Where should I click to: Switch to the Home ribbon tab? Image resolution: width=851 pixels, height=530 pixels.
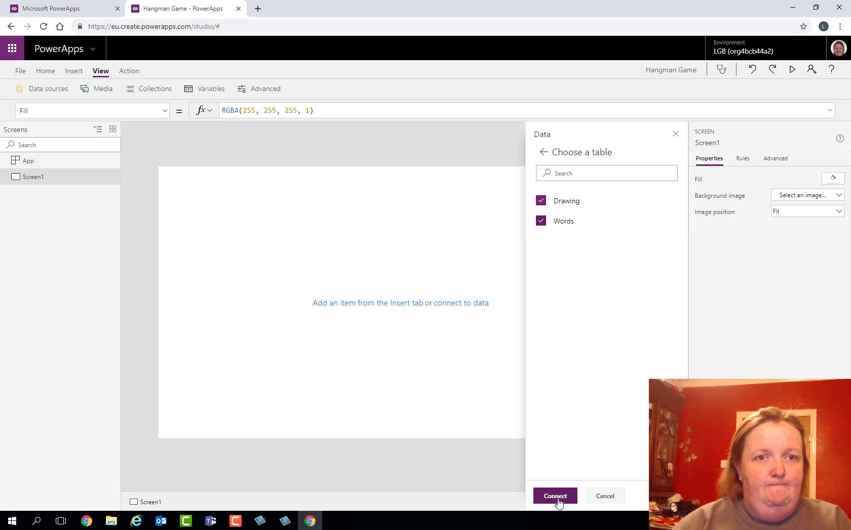pyautogui.click(x=45, y=71)
